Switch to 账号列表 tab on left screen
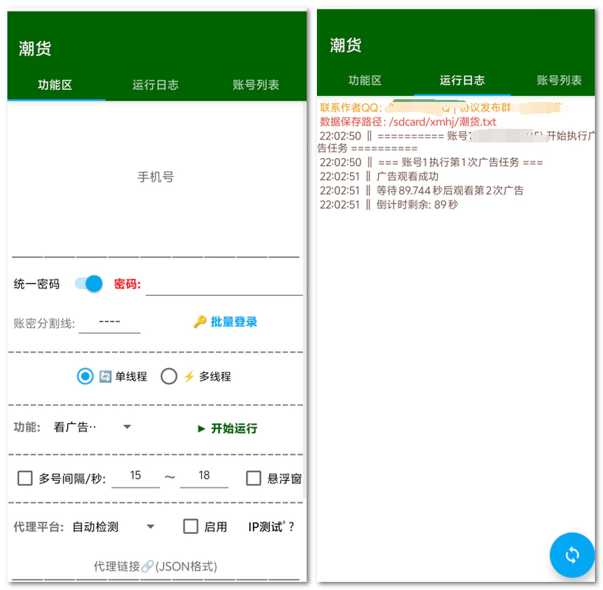 [256, 85]
